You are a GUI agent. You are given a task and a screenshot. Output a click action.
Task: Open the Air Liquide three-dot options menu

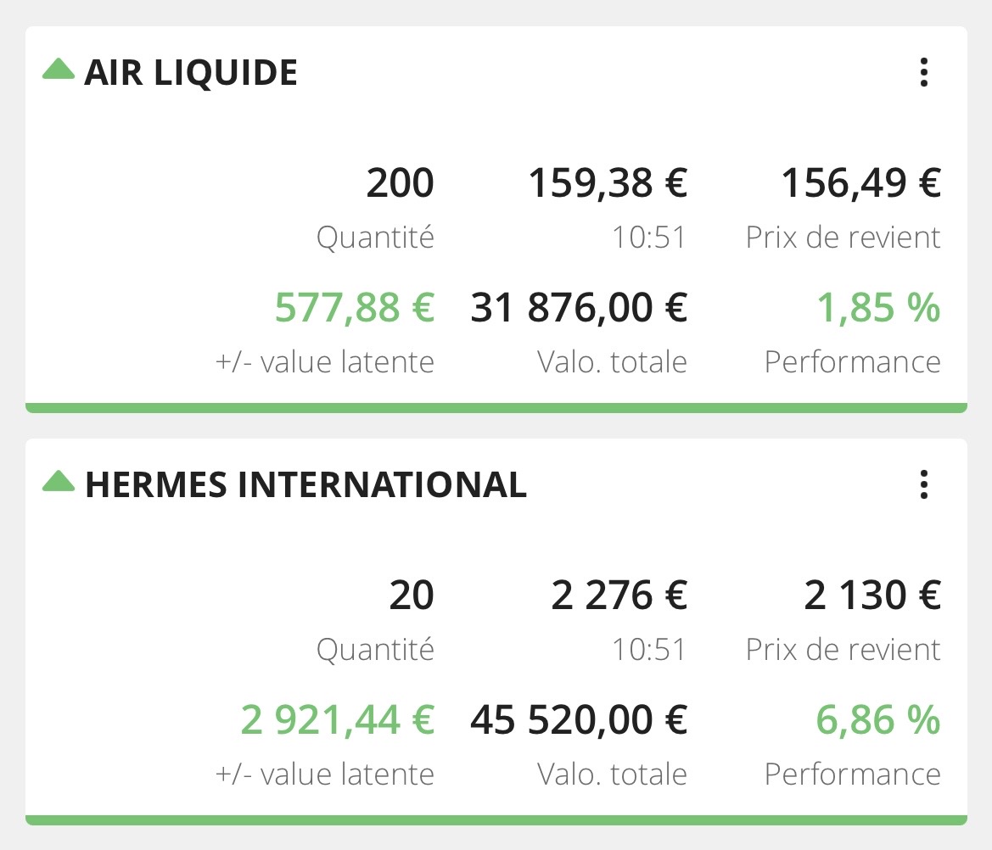point(924,72)
